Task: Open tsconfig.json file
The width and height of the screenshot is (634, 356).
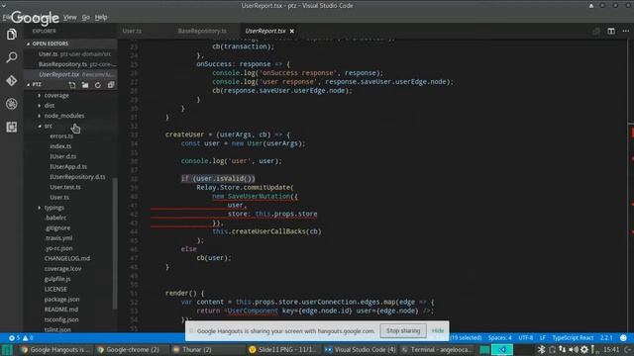Action: (x=61, y=319)
